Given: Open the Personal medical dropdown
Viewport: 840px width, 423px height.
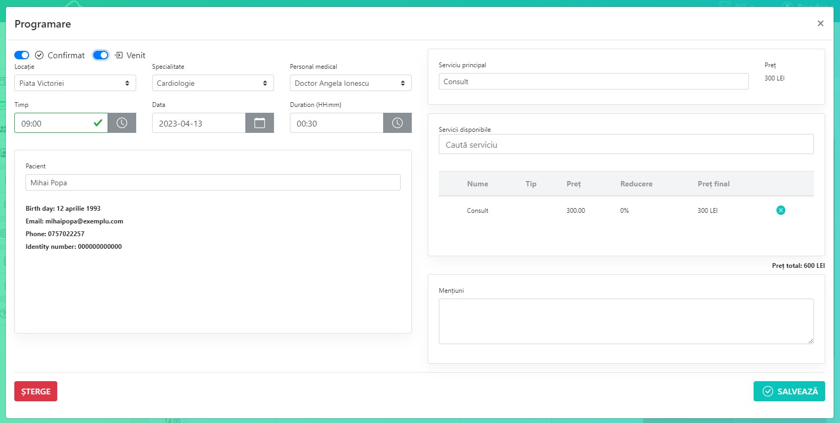Looking at the screenshot, I should (350, 83).
